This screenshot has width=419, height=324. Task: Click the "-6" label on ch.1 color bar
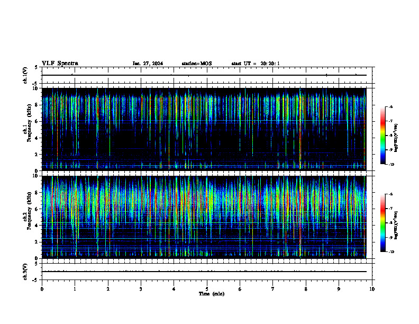tap(390, 107)
